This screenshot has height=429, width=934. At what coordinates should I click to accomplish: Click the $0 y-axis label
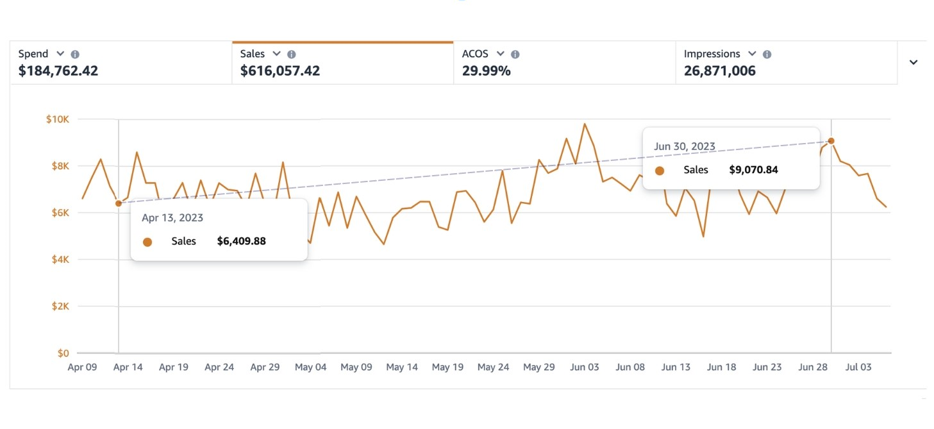pyautogui.click(x=63, y=353)
